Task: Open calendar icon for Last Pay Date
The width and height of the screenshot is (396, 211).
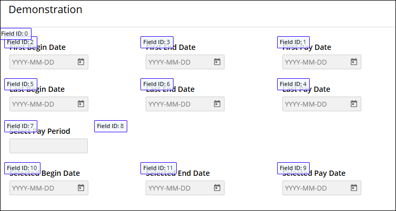Action: coord(353,104)
